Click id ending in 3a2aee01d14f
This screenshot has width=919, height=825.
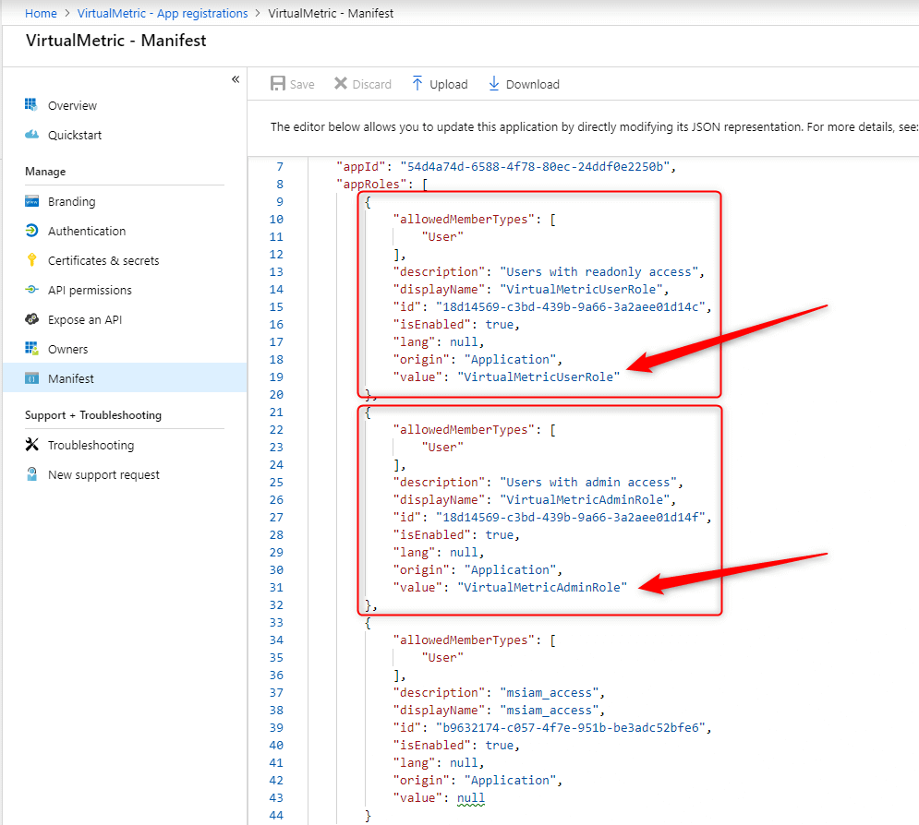pos(570,517)
